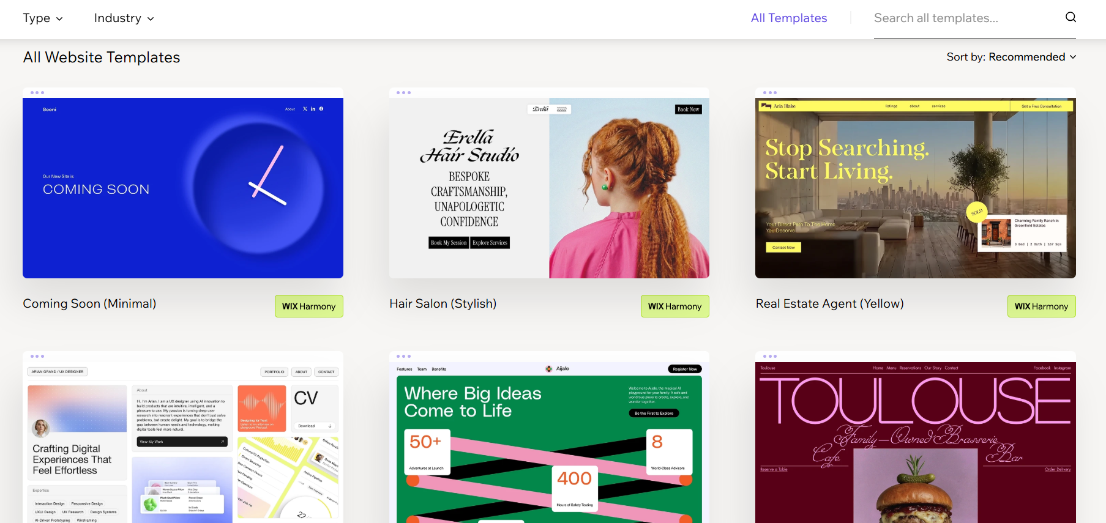Expand the Industry filter dropdown

click(x=124, y=18)
